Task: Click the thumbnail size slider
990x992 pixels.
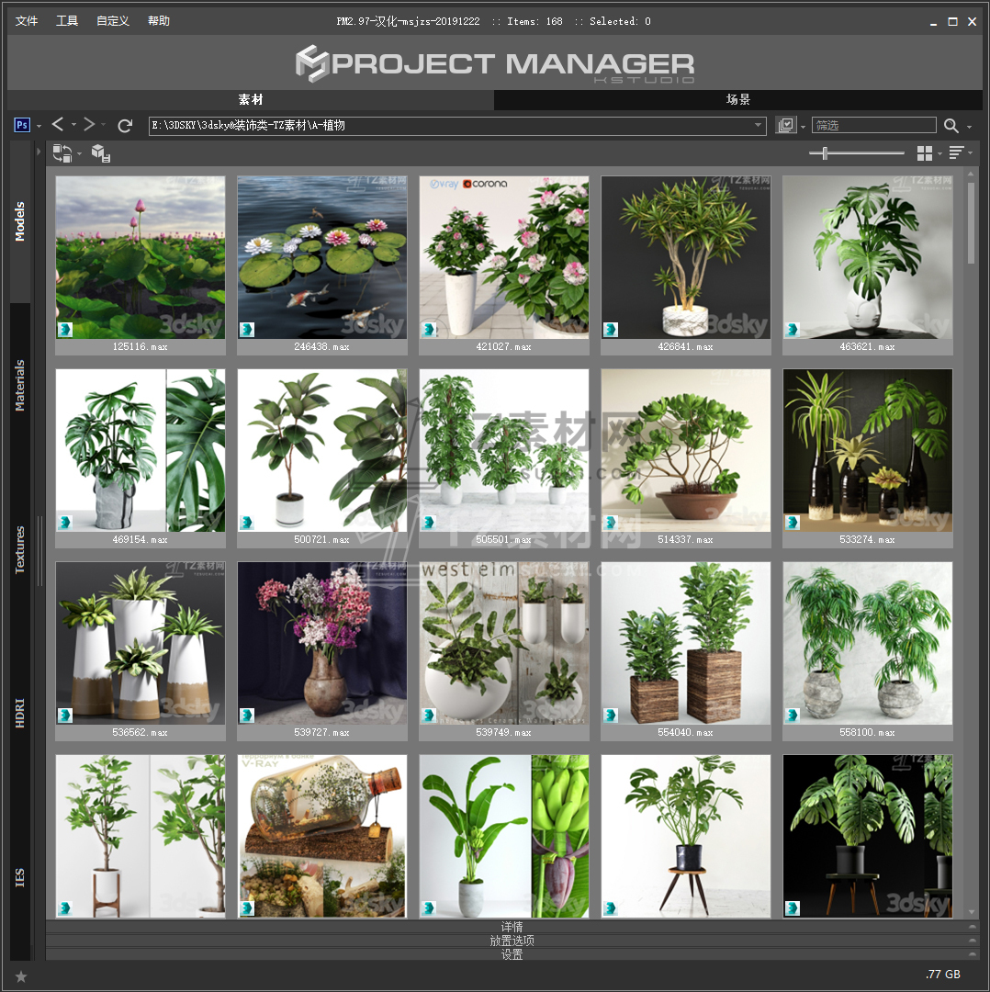Action: [856, 153]
